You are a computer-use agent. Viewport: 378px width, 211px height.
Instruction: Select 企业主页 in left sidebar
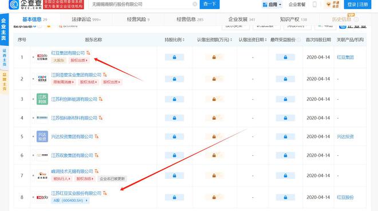(4, 29)
